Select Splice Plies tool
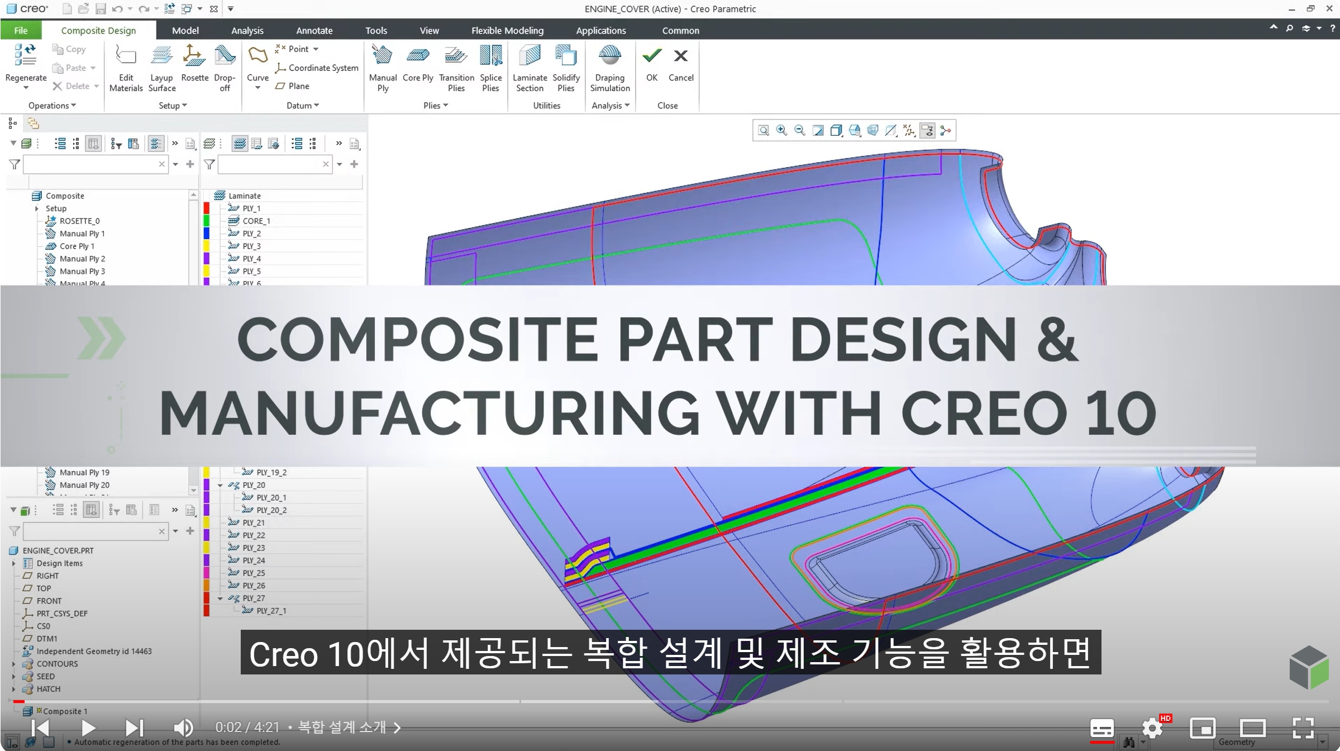1340x751 pixels. (490, 69)
